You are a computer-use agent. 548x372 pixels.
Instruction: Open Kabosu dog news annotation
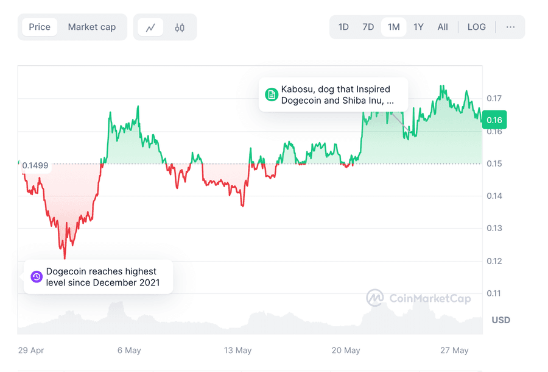pyautogui.click(x=337, y=95)
